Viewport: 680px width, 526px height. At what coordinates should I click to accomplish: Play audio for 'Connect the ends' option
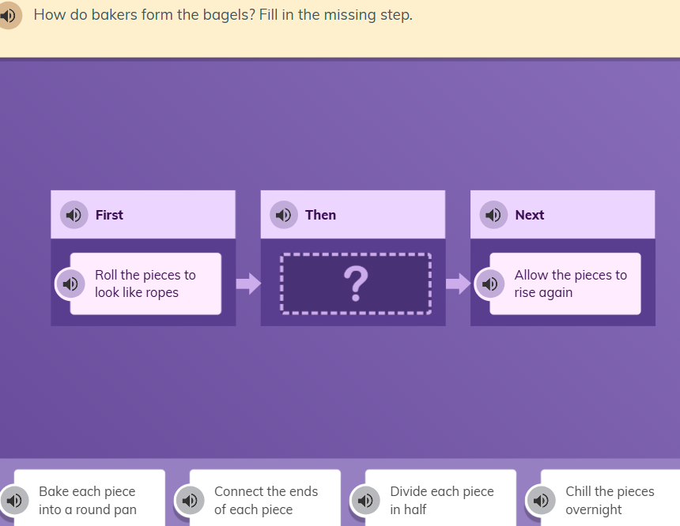click(x=189, y=500)
